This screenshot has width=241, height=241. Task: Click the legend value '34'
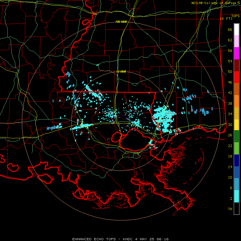coord(230,114)
